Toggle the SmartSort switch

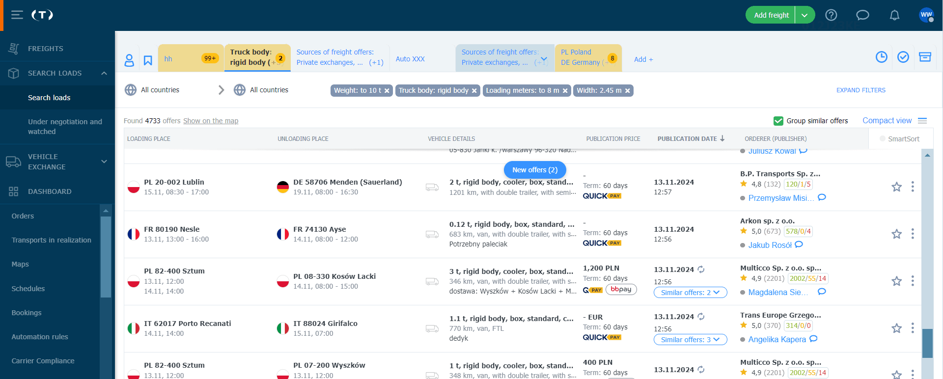[x=883, y=139]
